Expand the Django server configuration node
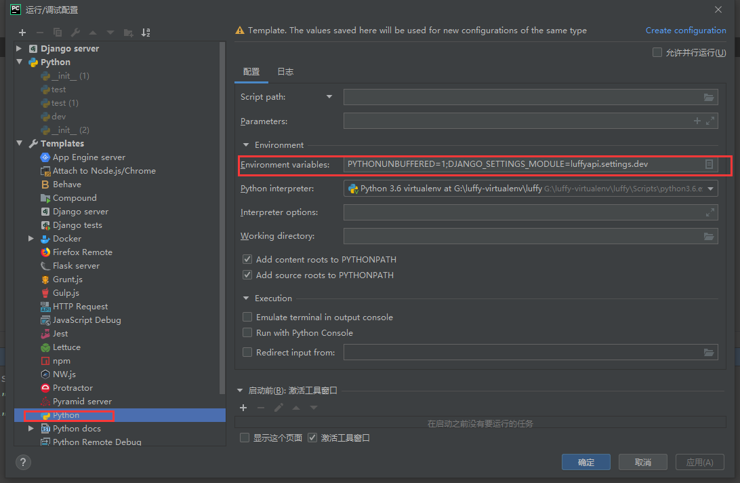The image size is (740, 483). pos(19,48)
